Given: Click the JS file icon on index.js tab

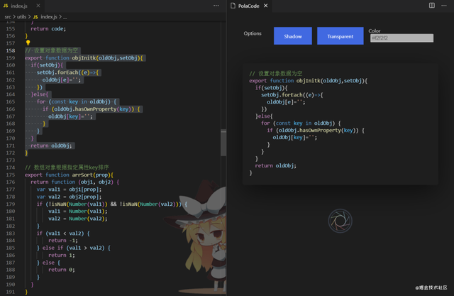Looking at the screenshot, I should [x=6, y=6].
